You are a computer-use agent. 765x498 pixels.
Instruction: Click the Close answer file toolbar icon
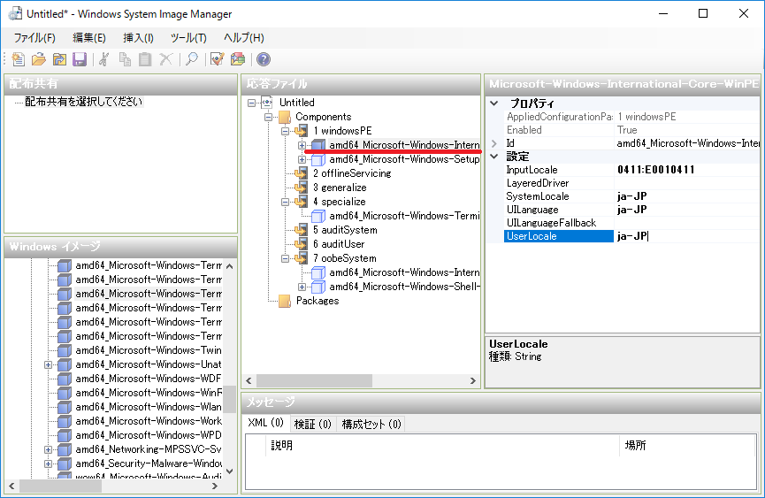[59, 59]
